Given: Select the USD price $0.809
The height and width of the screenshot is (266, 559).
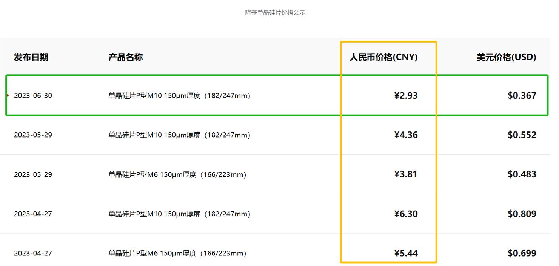Looking at the screenshot, I should point(522,214).
